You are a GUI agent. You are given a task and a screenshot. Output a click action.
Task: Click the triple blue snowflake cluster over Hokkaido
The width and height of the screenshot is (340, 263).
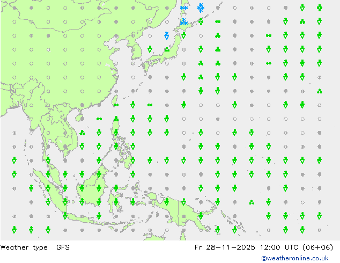click(184, 21)
